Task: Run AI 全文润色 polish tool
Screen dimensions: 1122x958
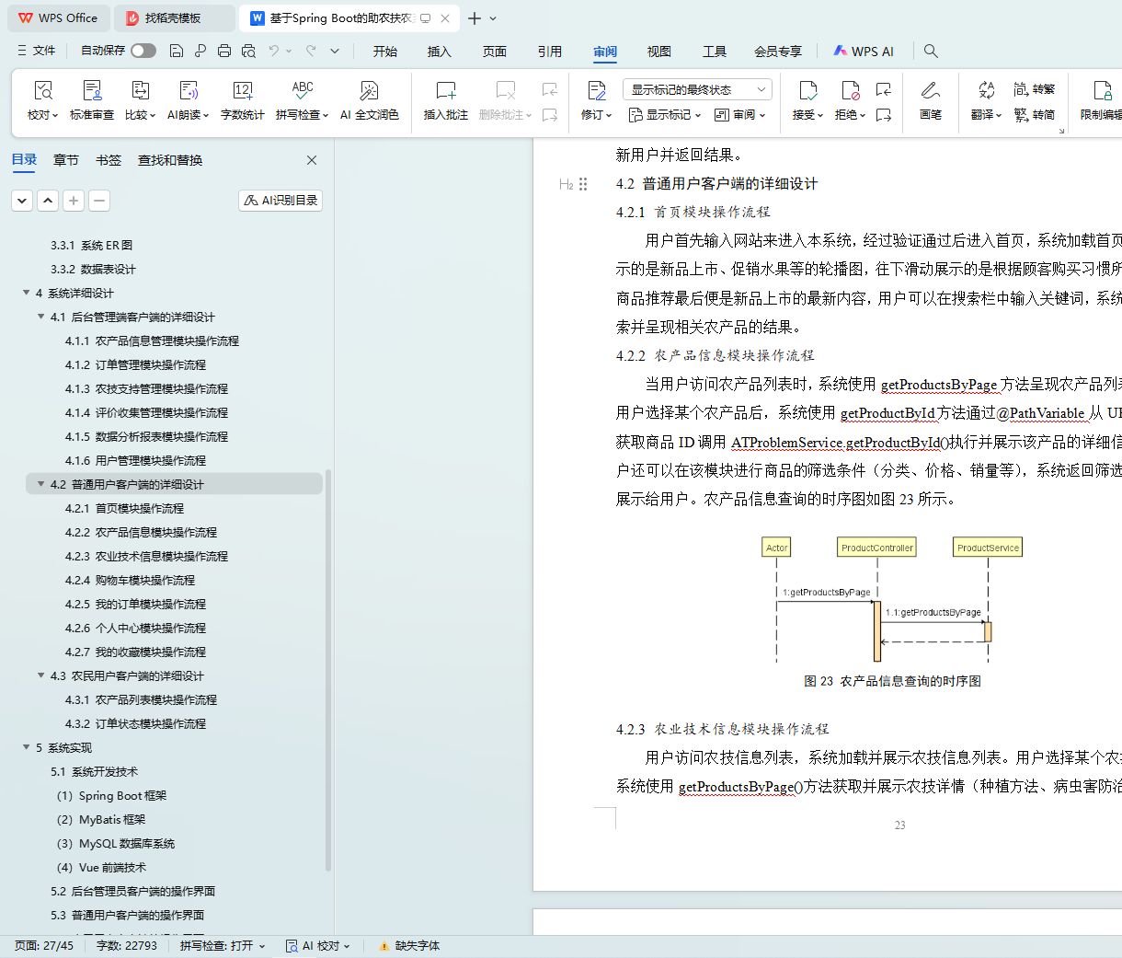Action: click(369, 91)
